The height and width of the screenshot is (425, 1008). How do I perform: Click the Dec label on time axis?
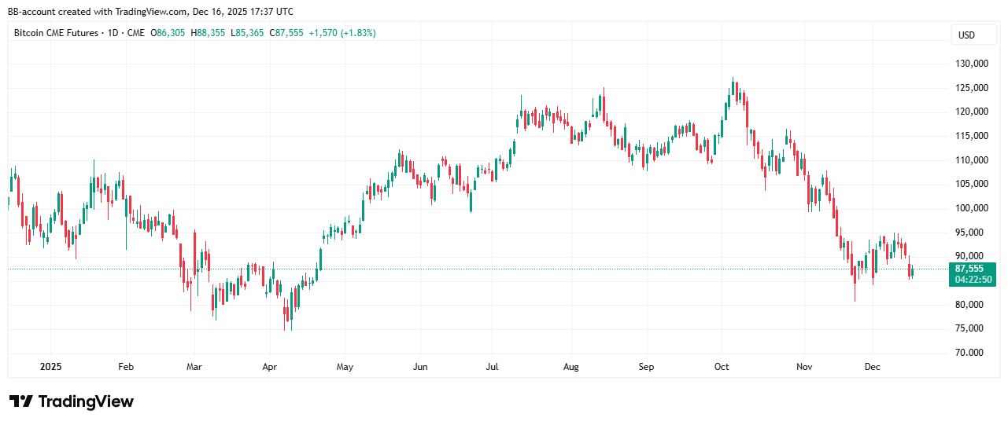pos(872,366)
